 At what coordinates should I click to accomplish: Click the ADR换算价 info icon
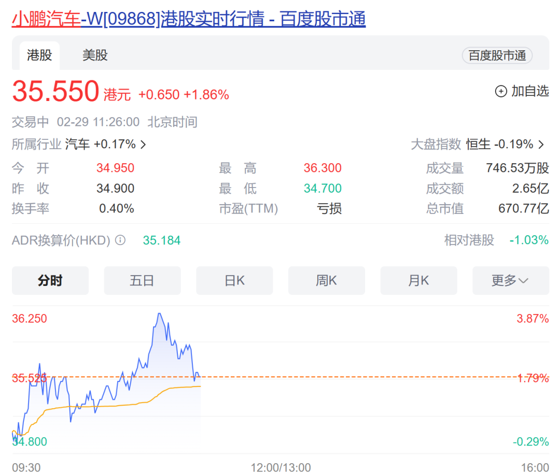120,240
